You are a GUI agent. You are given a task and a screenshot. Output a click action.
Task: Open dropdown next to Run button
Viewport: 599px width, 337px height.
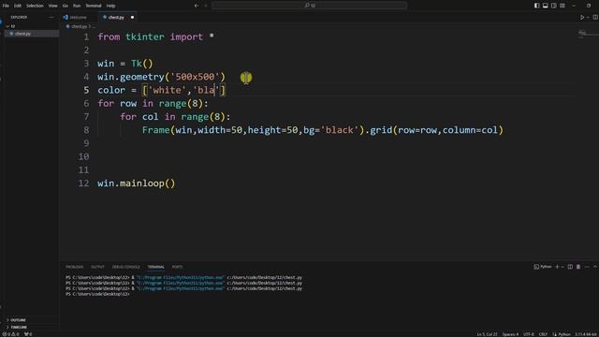588,17
